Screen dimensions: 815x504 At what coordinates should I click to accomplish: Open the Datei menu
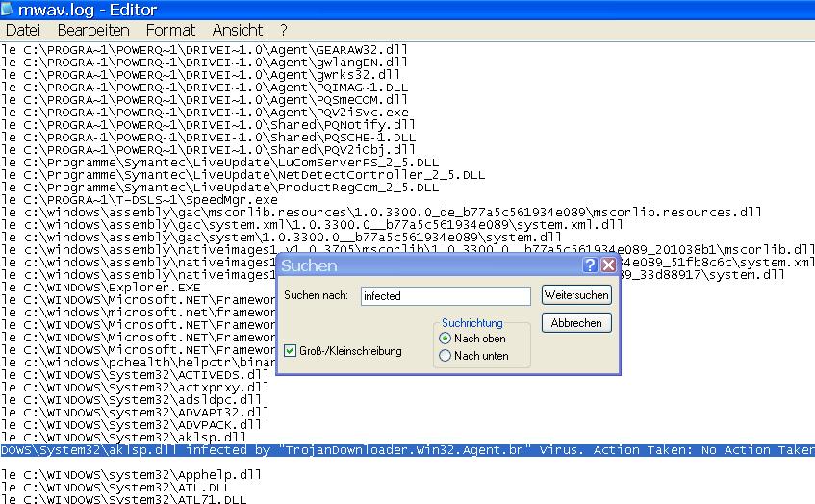point(23,31)
